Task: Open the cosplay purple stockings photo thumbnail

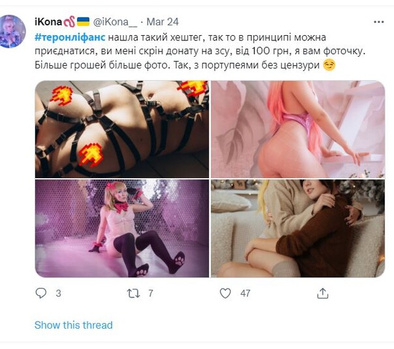Action: (x=122, y=228)
